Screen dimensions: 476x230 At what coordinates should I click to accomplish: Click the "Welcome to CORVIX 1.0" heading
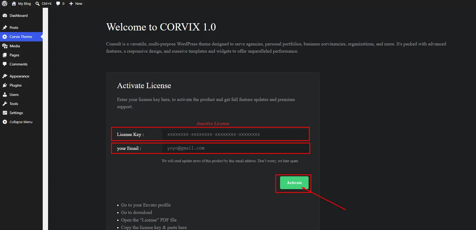(161, 27)
